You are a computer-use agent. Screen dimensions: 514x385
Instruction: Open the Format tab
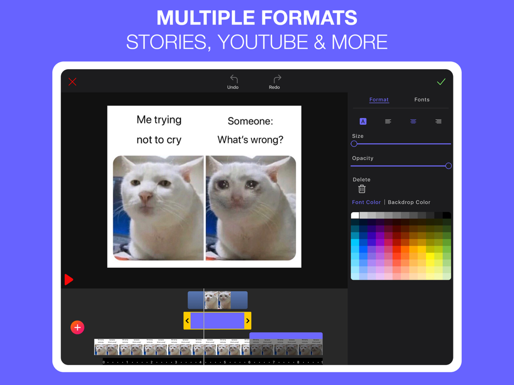point(379,100)
